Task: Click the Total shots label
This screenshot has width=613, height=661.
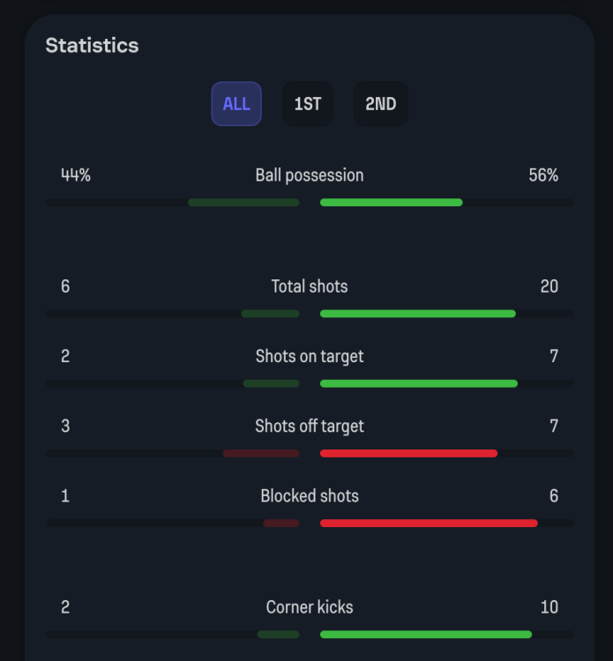Action: [310, 286]
